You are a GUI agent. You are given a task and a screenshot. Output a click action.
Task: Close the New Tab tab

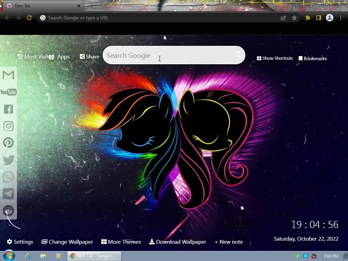tap(79, 6)
